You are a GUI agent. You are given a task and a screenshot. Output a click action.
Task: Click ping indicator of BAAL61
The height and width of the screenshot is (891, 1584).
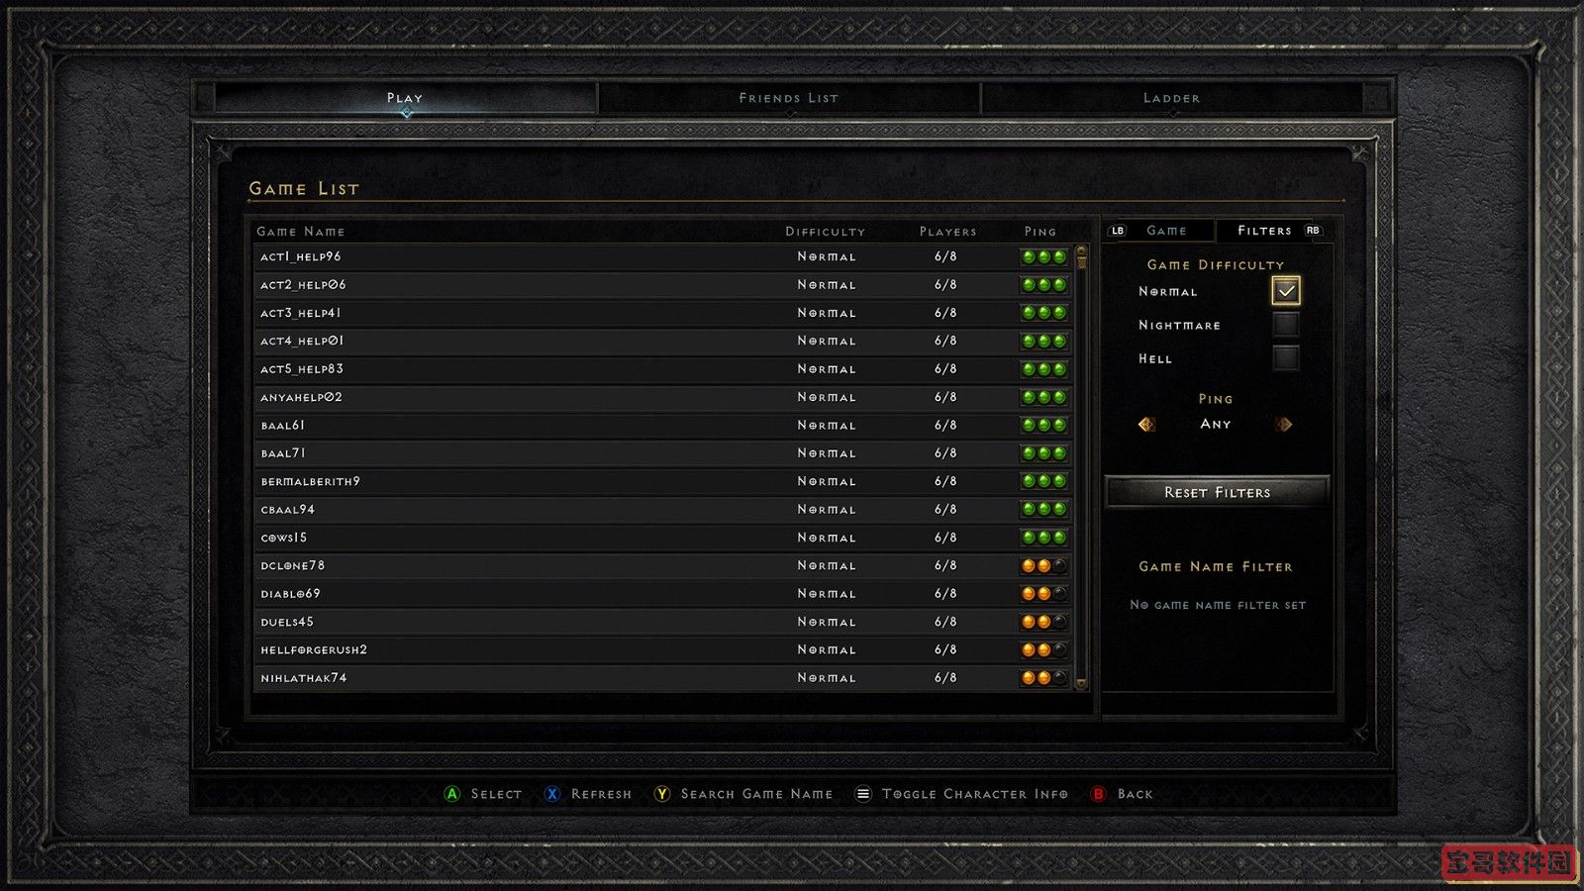click(x=1044, y=426)
